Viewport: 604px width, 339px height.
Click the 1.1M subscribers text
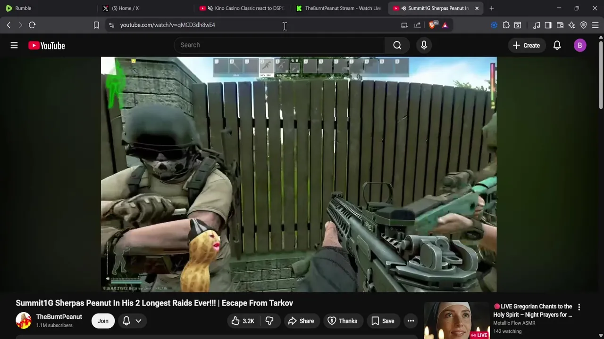pyautogui.click(x=54, y=325)
